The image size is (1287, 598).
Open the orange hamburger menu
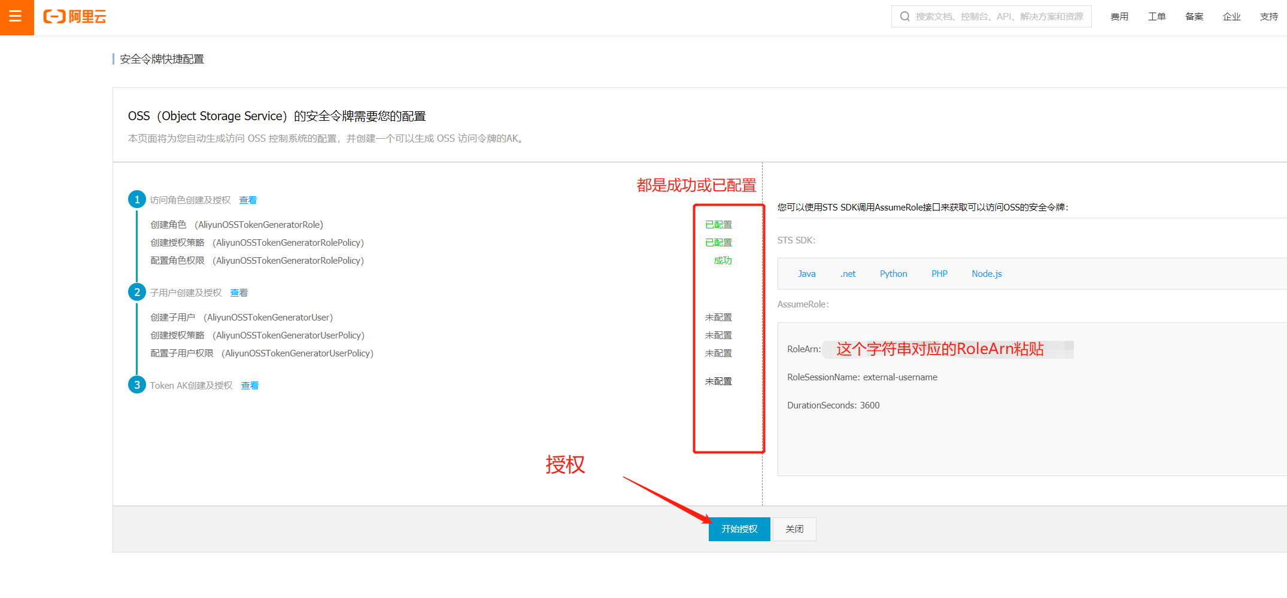click(16, 17)
